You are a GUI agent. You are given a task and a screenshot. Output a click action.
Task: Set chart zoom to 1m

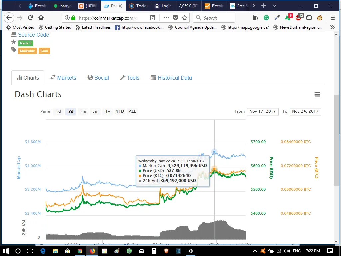(83, 111)
